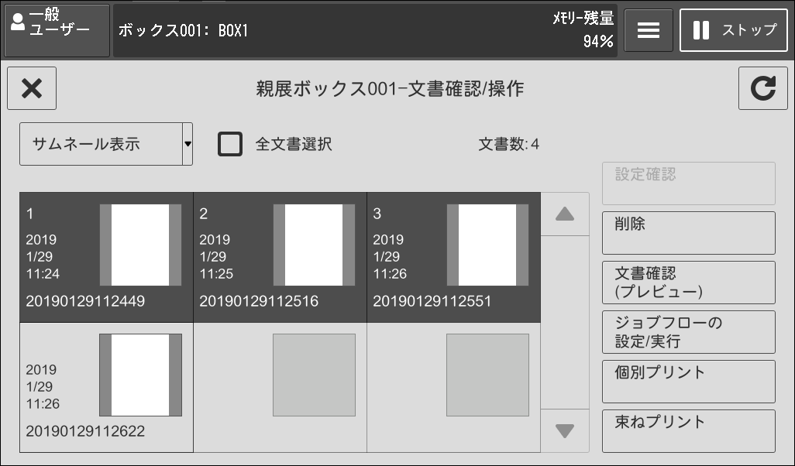This screenshot has width=795, height=466.
Task: Tap the pause icon on the Stop button
Action: pos(703,29)
